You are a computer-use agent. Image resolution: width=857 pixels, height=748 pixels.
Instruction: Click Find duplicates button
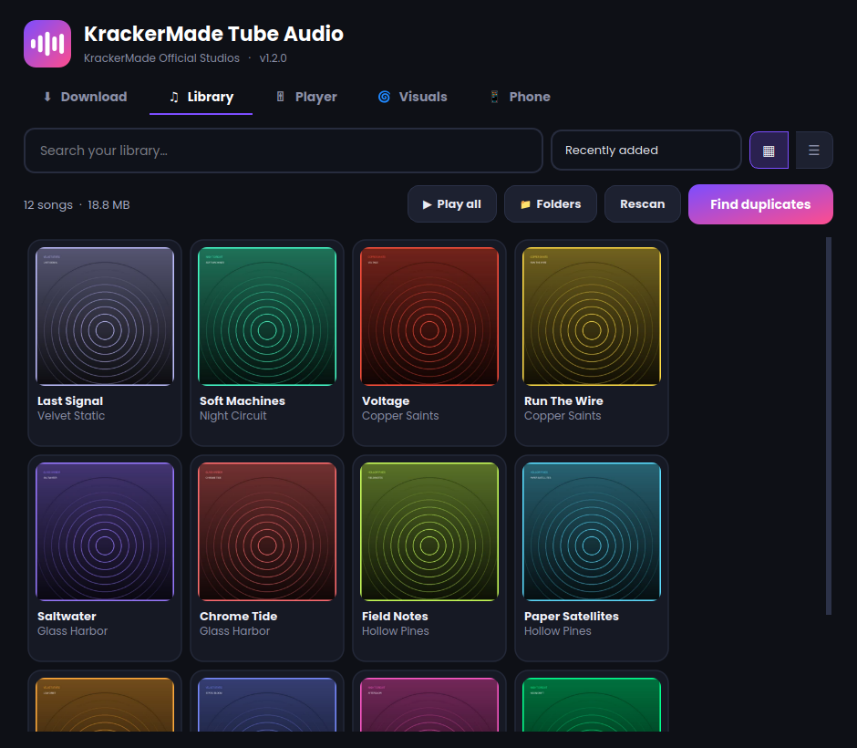[760, 204]
